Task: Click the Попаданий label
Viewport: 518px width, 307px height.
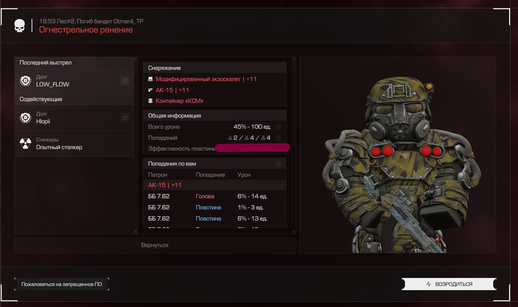Action: coord(163,138)
